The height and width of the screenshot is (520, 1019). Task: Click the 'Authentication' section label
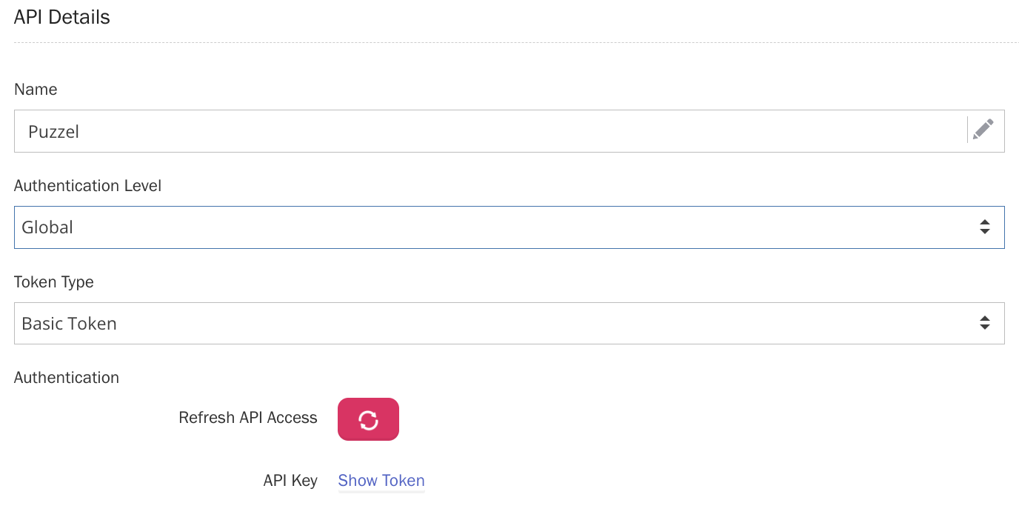(67, 378)
